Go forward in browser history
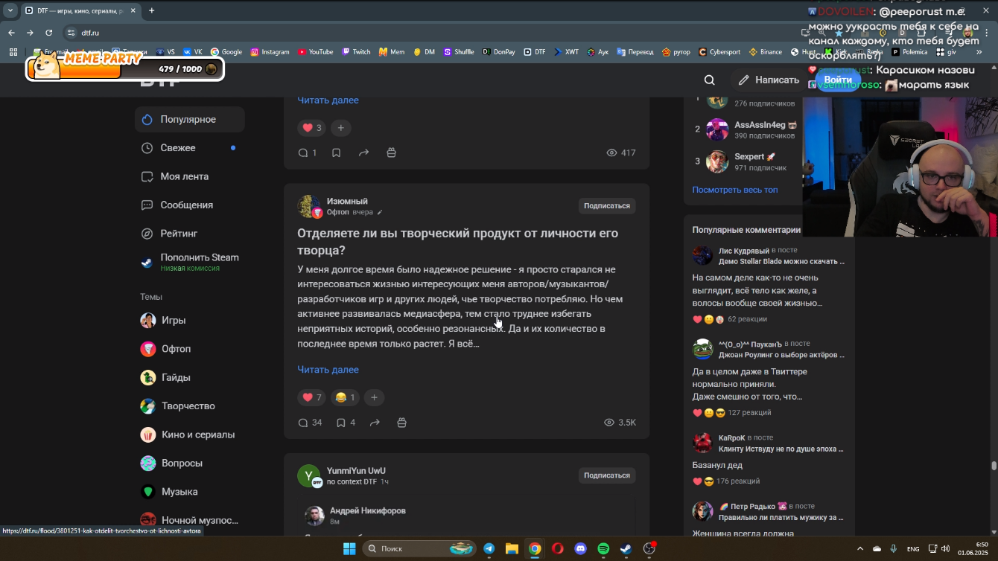 click(30, 33)
